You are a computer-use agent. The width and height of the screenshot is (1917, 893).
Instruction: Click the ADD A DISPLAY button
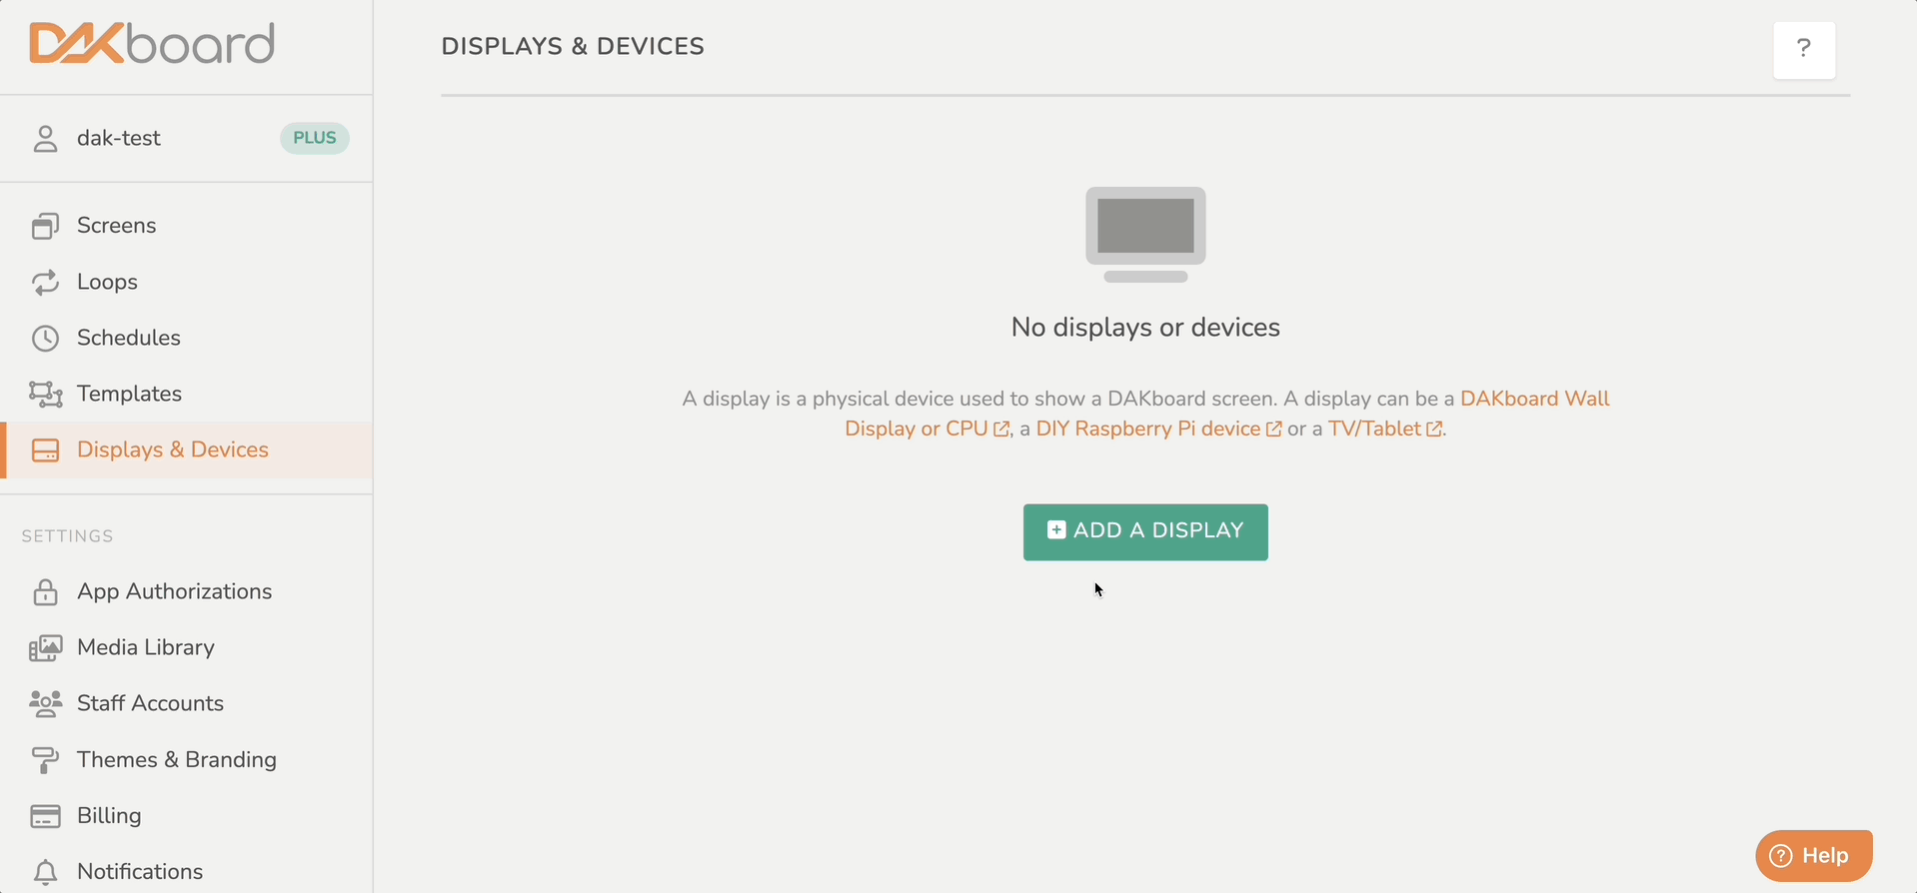coord(1145,532)
